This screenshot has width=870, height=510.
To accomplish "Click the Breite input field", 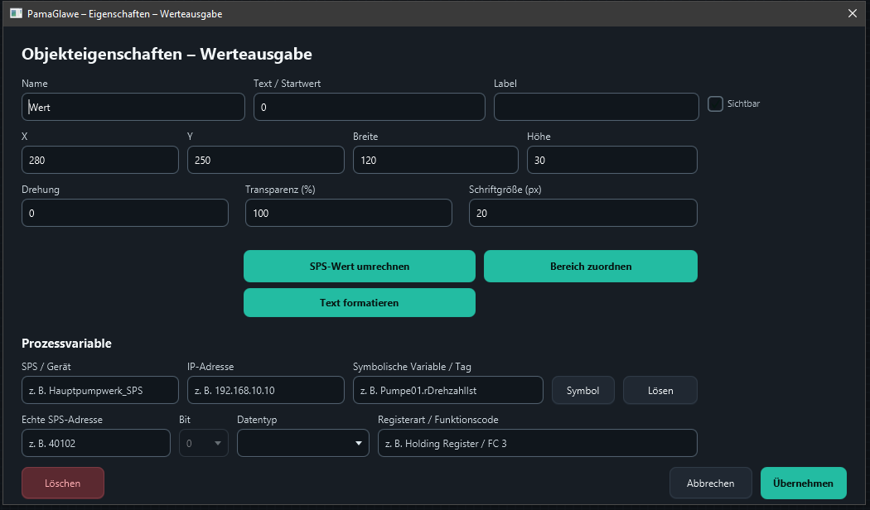I will pos(436,160).
